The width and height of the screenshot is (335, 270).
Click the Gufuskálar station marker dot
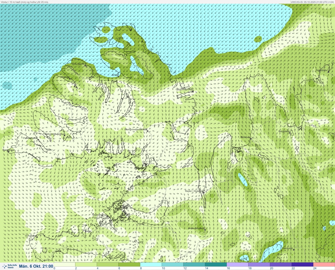point(37,237)
